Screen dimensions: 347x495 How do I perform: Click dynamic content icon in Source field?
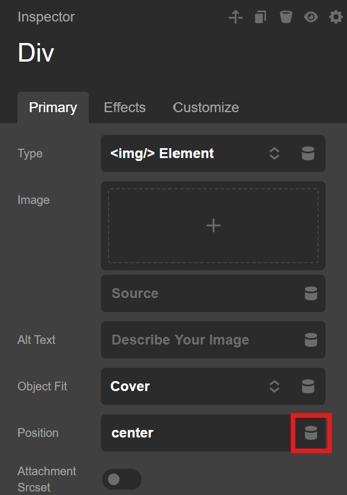[311, 293]
